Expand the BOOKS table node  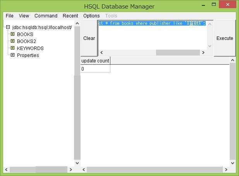pos(12,34)
